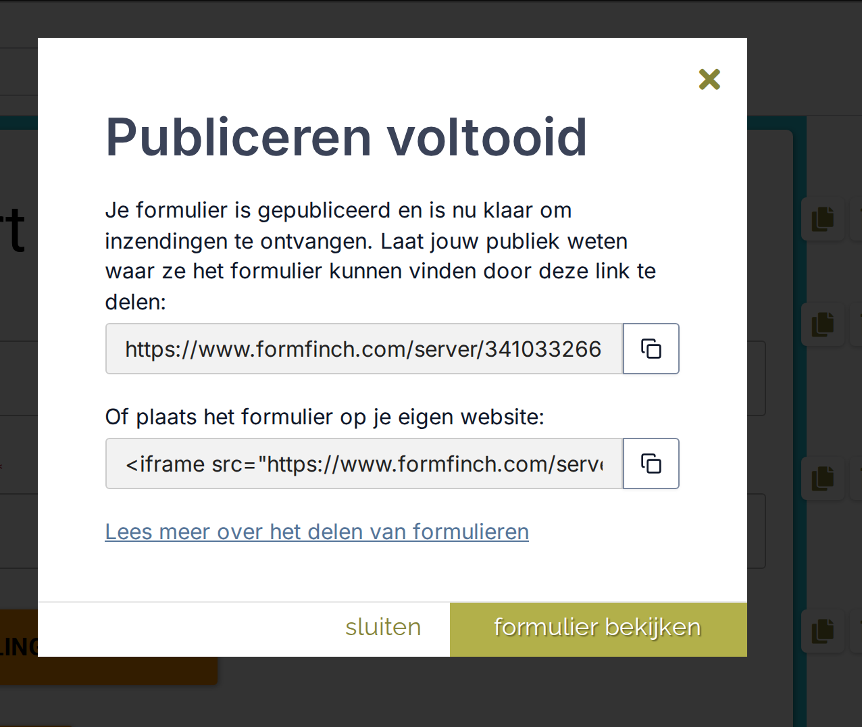The height and width of the screenshot is (727, 862).
Task: Click the sluiten button
Action: point(383,627)
